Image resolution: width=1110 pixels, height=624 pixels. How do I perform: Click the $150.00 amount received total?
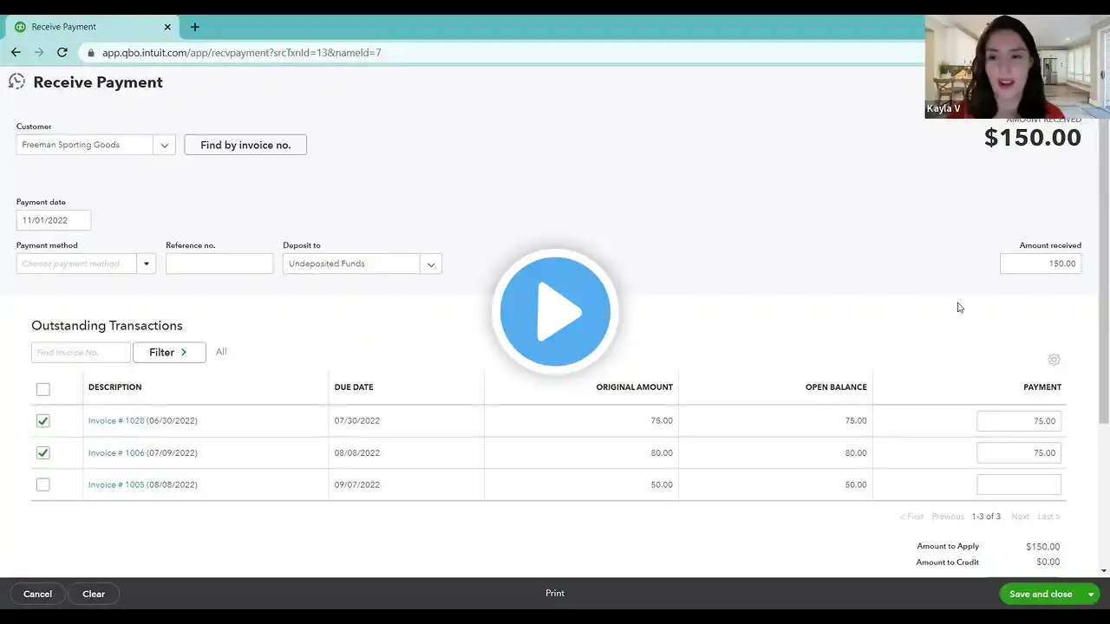pos(1032,138)
